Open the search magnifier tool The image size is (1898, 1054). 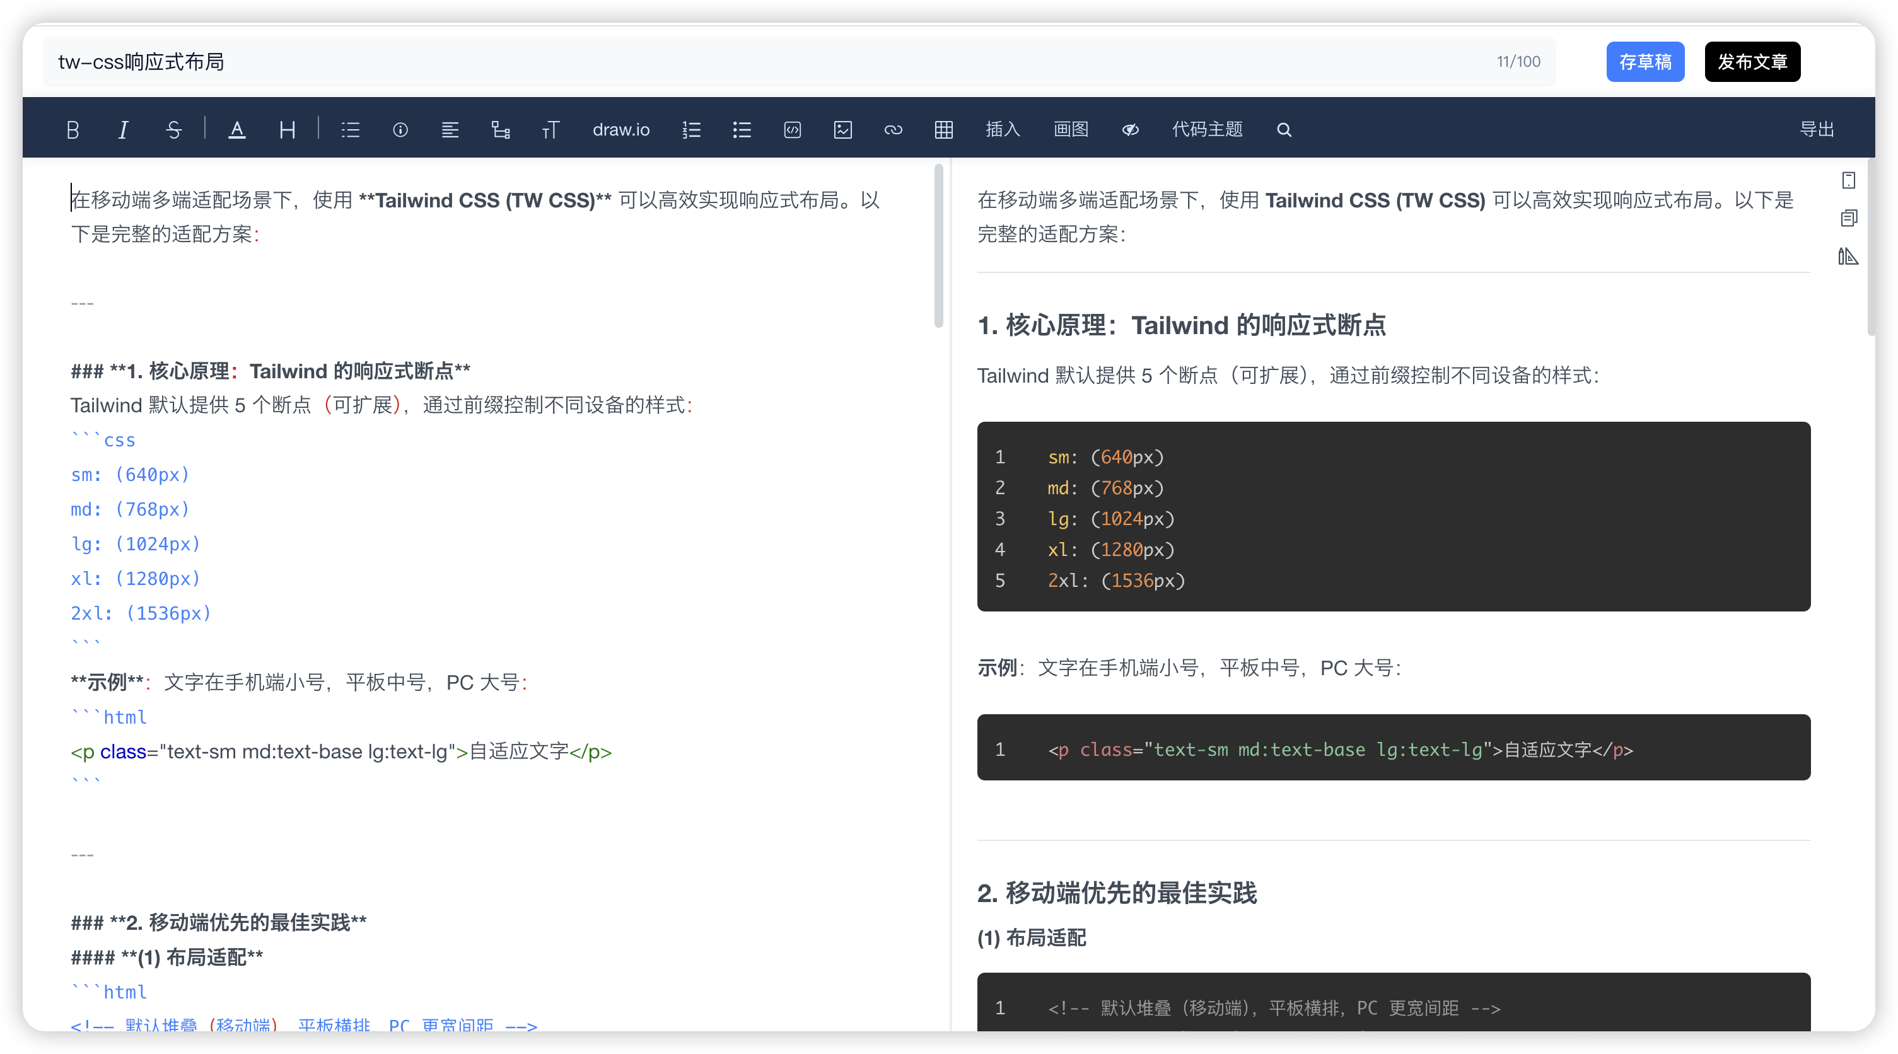(x=1283, y=130)
